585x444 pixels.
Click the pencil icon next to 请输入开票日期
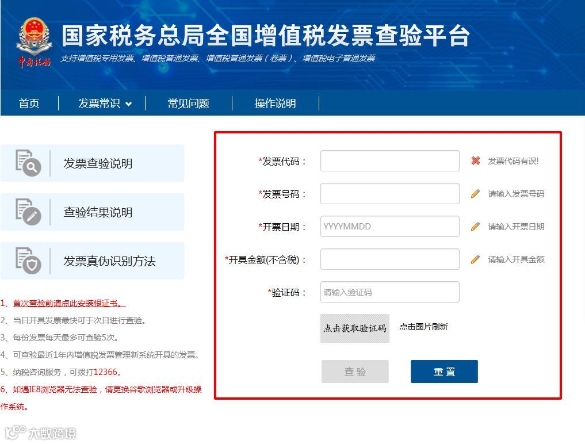[475, 227]
